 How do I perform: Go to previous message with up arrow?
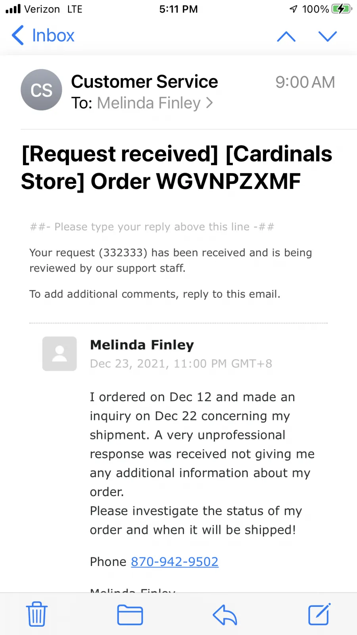coord(286,37)
